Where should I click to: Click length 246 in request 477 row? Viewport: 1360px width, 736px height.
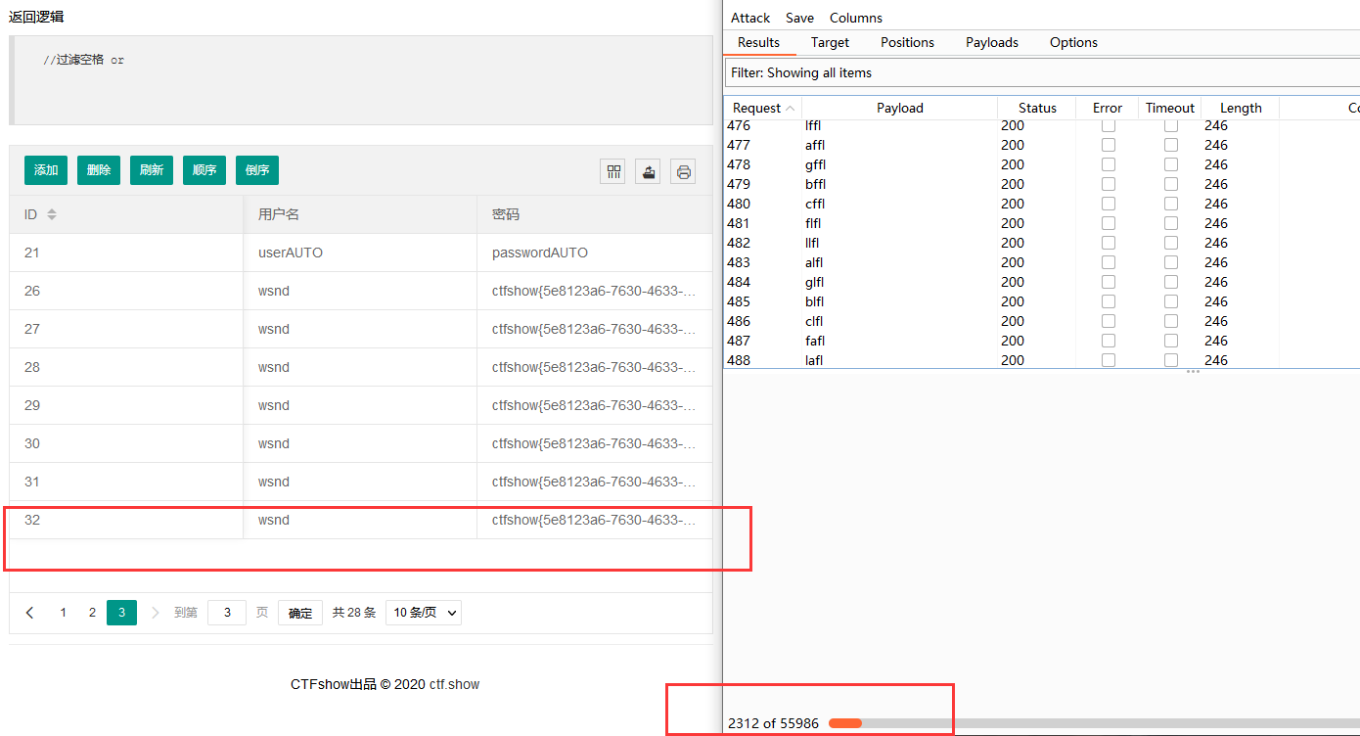[x=1216, y=145]
